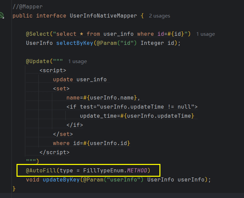Click @Param("userInfo") parameter annotation
This screenshot has height=198, width=244.
pyautogui.click(x=113, y=180)
